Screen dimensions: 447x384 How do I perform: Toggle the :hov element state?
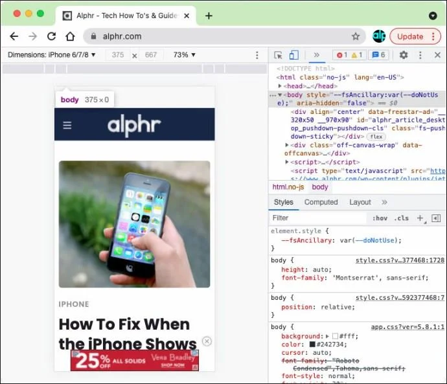pos(380,218)
